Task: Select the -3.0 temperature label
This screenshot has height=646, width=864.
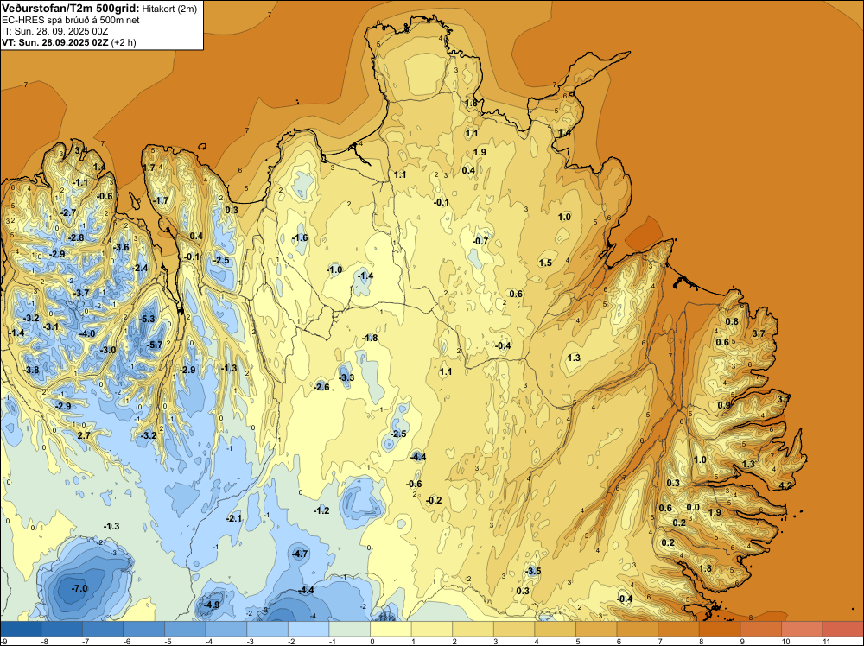Action: pyautogui.click(x=108, y=350)
